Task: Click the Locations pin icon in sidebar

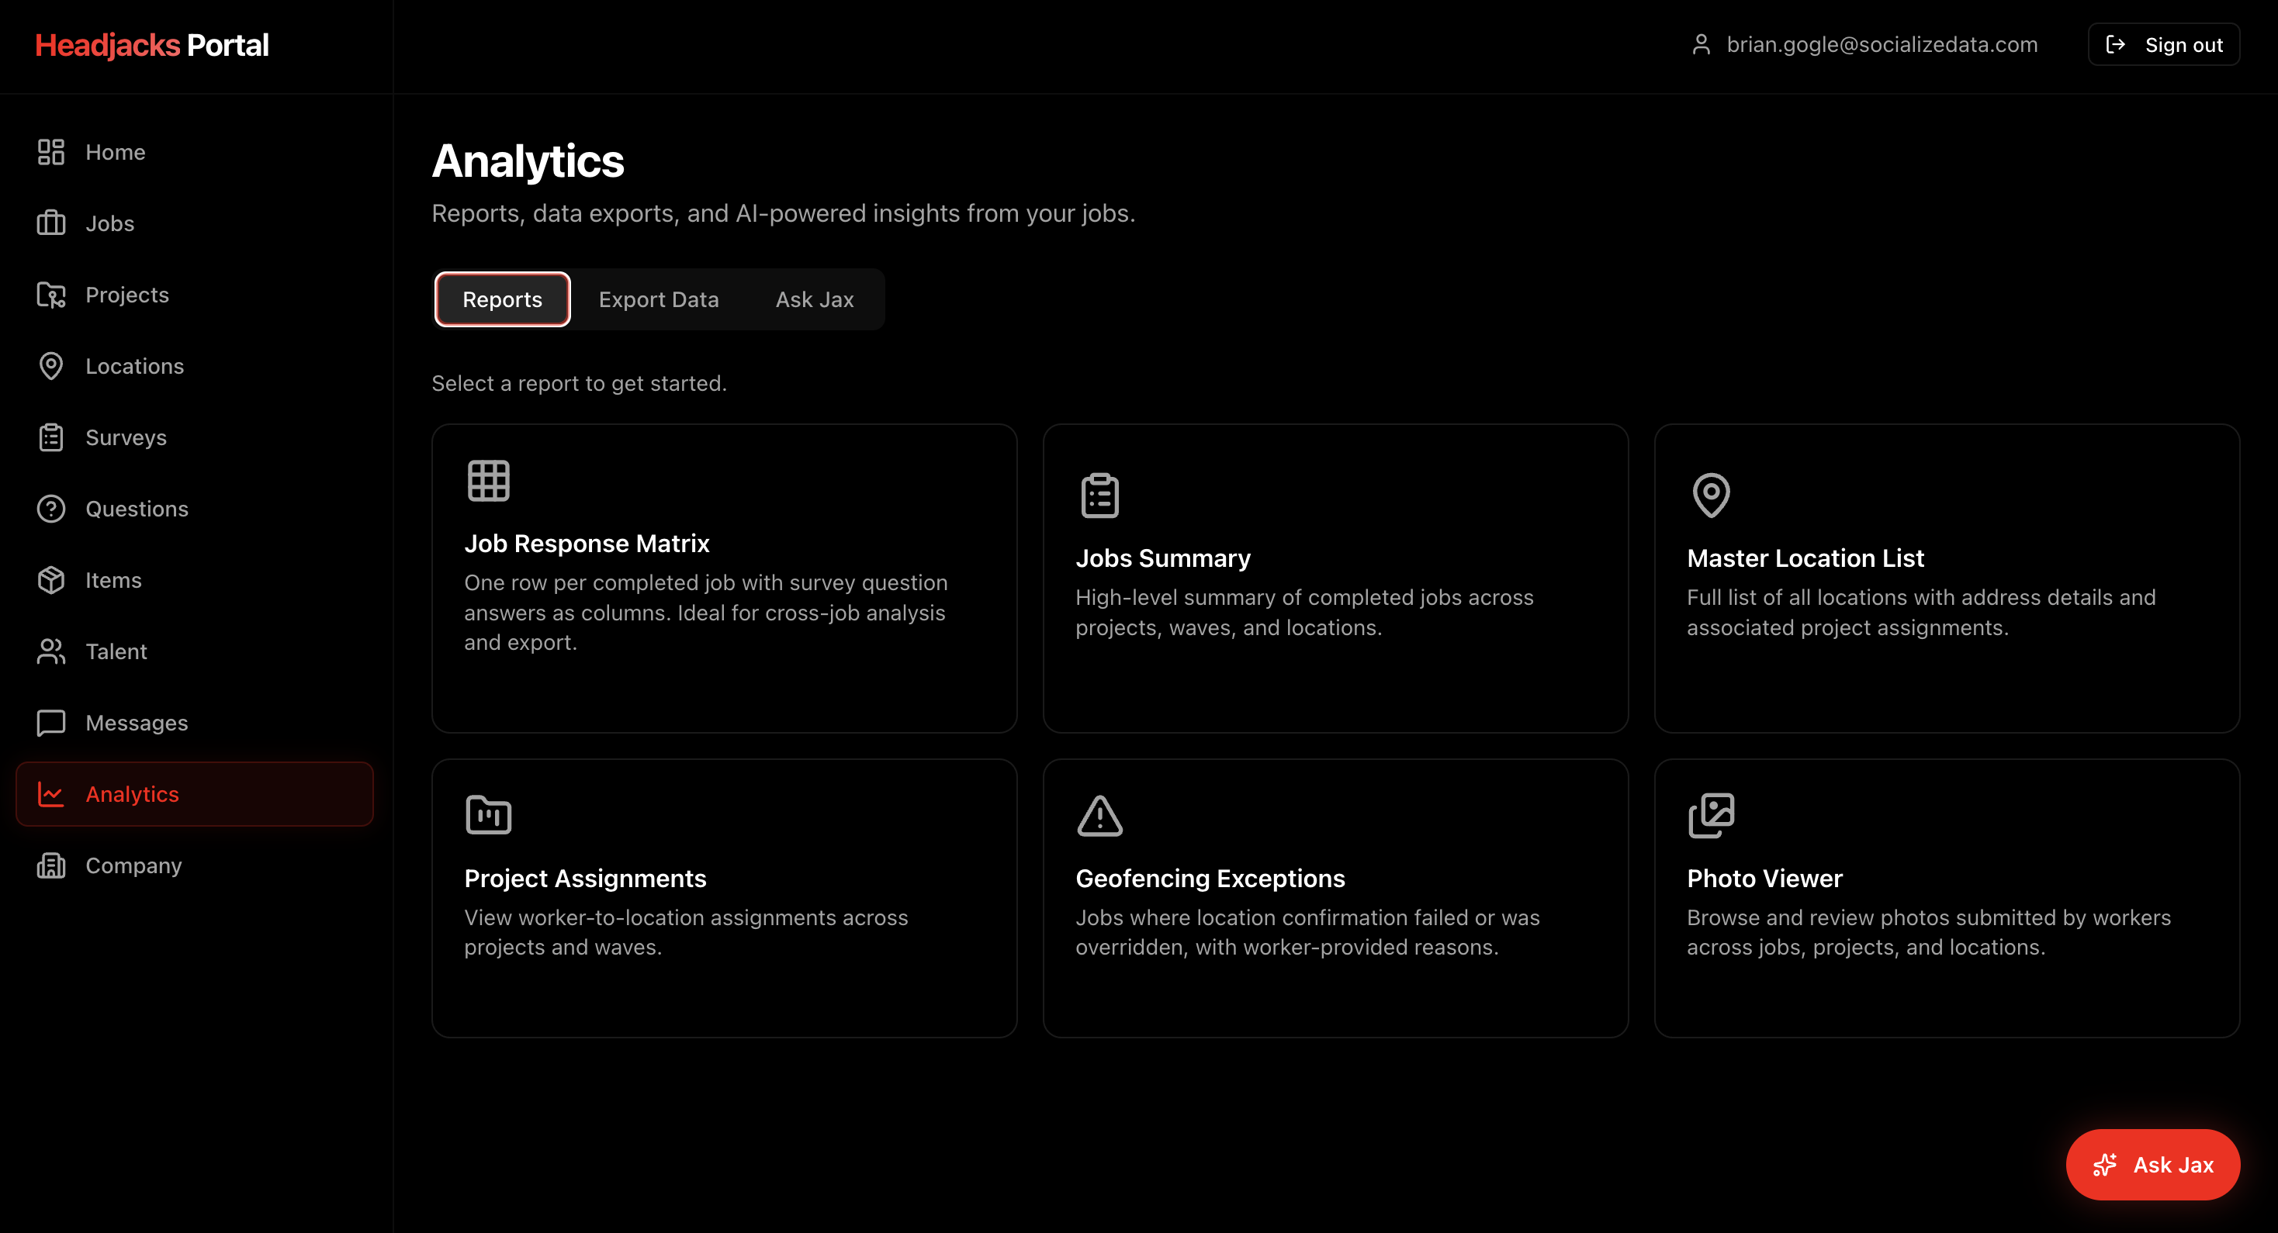Action: pyautogui.click(x=50, y=366)
